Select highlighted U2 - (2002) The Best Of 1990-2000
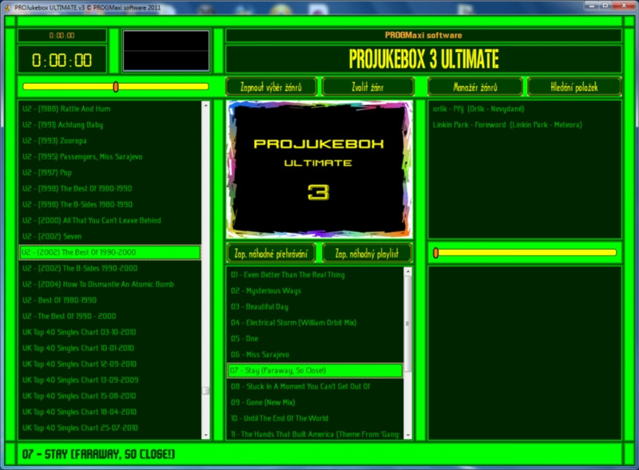639x470 pixels. pos(109,252)
